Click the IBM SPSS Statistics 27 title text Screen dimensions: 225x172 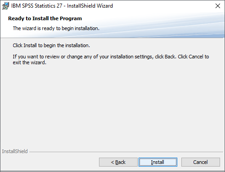[37, 6]
